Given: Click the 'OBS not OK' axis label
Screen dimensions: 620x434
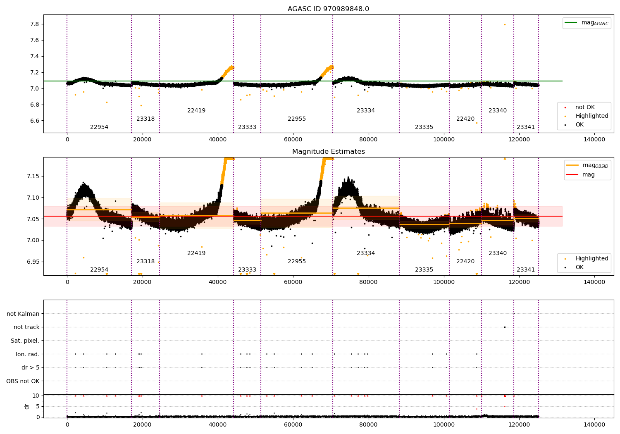Looking at the screenshot, I should point(23,381).
